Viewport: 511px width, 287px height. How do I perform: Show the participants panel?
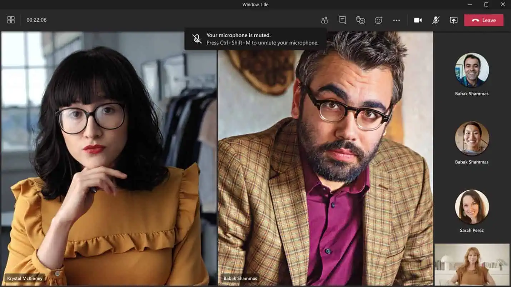pos(324,20)
